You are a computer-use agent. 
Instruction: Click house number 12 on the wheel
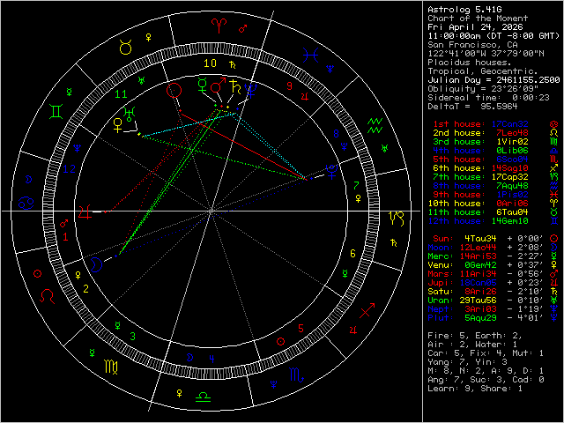(x=70, y=168)
